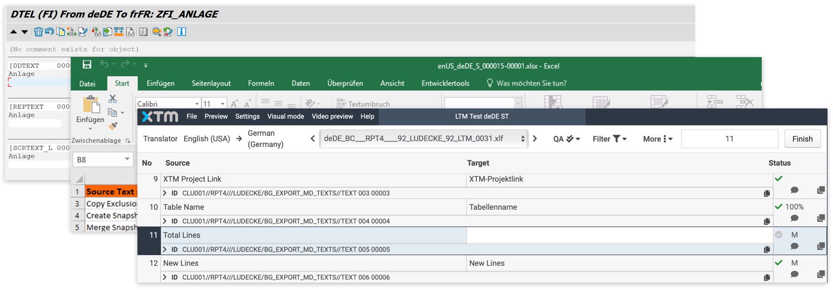Expand the ID row under Total Lines

[165, 250]
